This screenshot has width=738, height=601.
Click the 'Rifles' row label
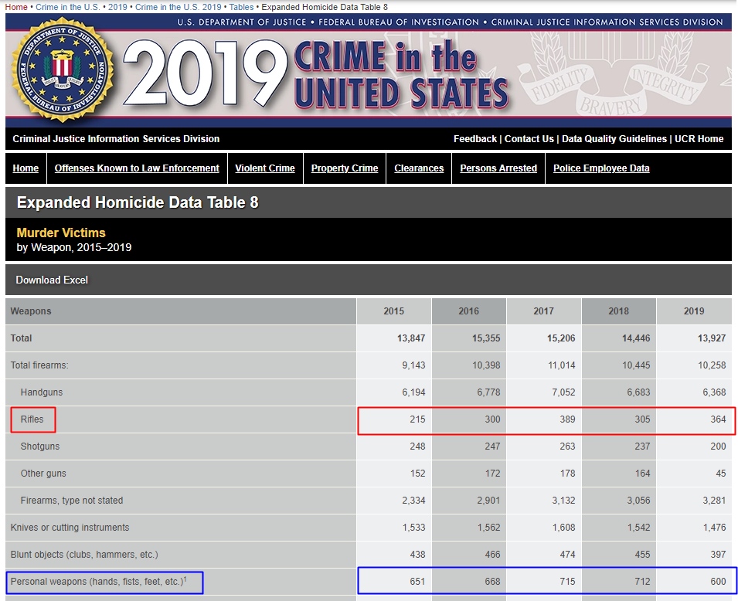tap(32, 419)
